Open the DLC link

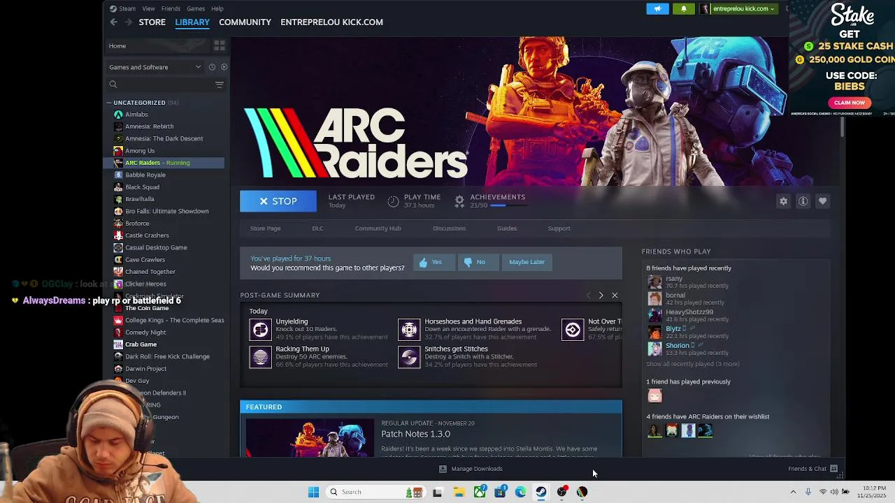tap(317, 228)
